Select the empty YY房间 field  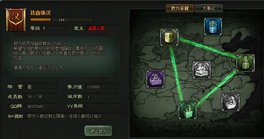[x=102, y=106]
